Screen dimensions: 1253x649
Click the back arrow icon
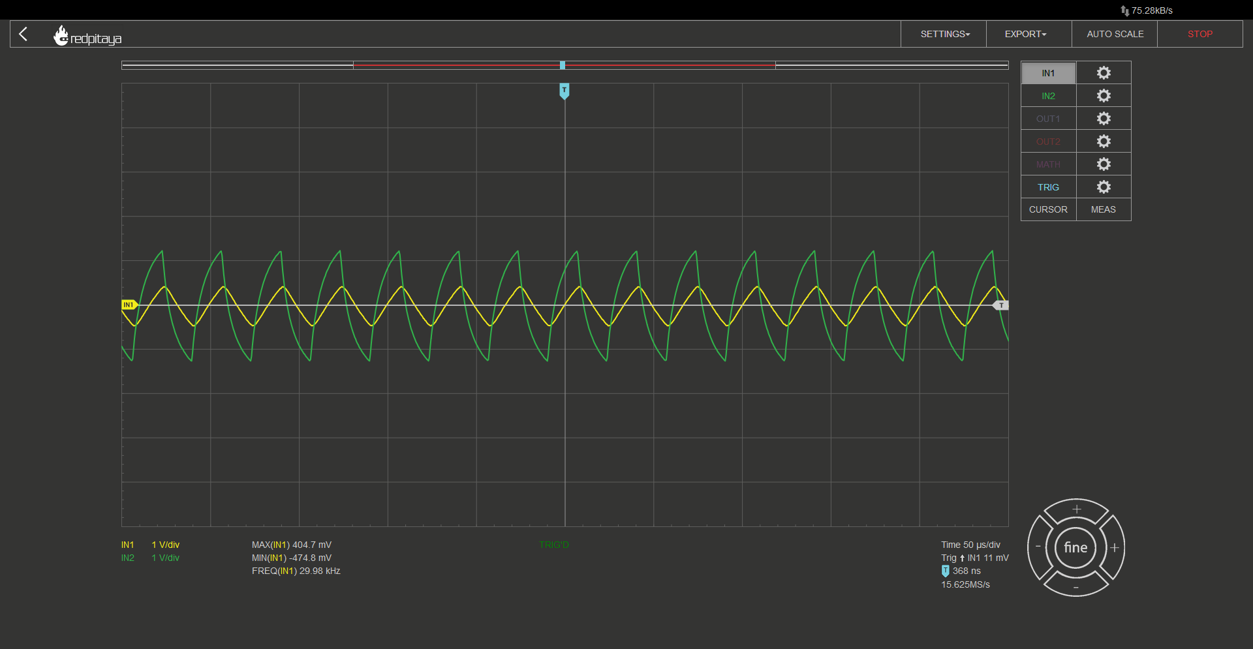tap(23, 34)
